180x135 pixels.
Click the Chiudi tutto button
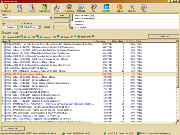click(163, 36)
